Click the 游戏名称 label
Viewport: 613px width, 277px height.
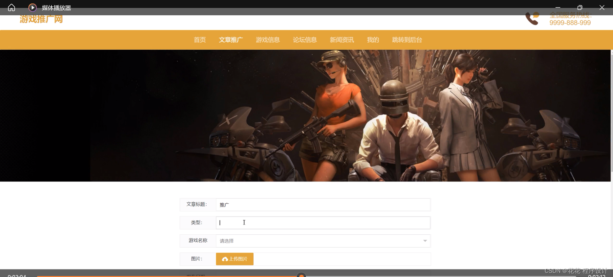[x=198, y=241]
